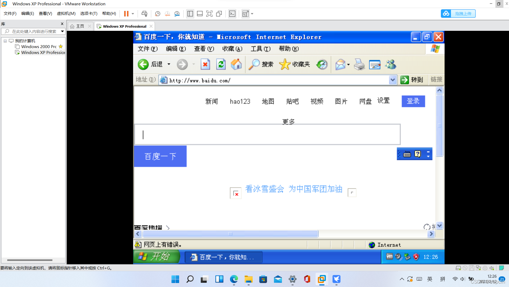Open the VMware 选项卡(T) menu
The height and width of the screenshot is (287, 509).
[x=89, y=14]
